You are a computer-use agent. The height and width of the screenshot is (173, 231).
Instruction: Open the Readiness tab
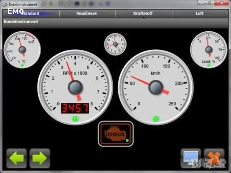coord(87,13)
